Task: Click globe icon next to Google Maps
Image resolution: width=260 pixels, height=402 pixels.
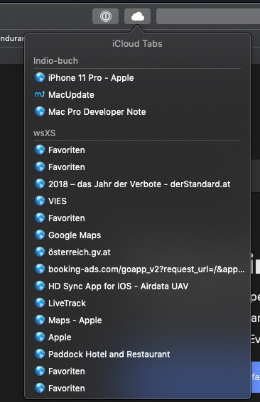Action: point(40,235)
